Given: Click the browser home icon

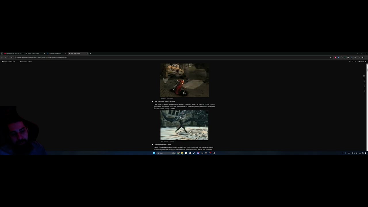Looking at the screenshot, I should [11, 57].
